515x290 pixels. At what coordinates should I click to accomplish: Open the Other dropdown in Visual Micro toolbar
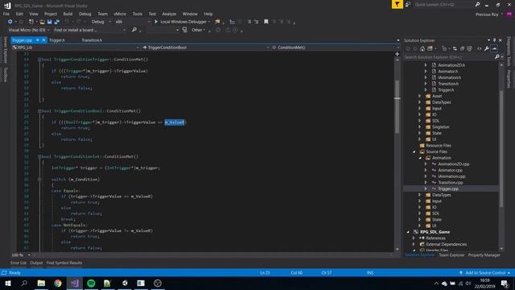tap(199, 30)
